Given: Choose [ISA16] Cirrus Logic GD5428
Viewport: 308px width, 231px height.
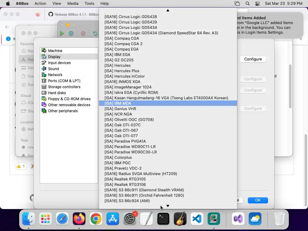Looking at the screenshot, I should pos(168,17).
